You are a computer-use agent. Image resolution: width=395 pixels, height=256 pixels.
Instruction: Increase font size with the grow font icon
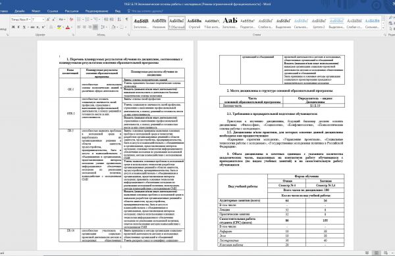click(48, 19)
